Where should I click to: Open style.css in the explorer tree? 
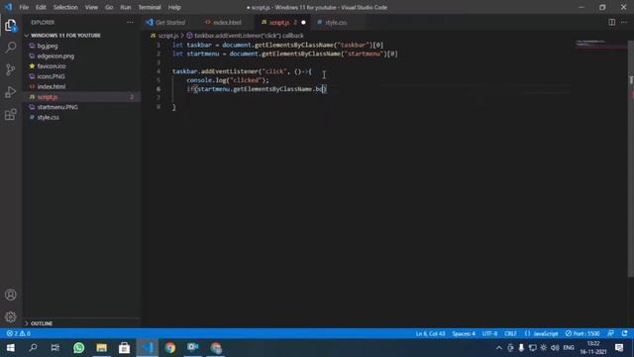click(x=49, y=117)
